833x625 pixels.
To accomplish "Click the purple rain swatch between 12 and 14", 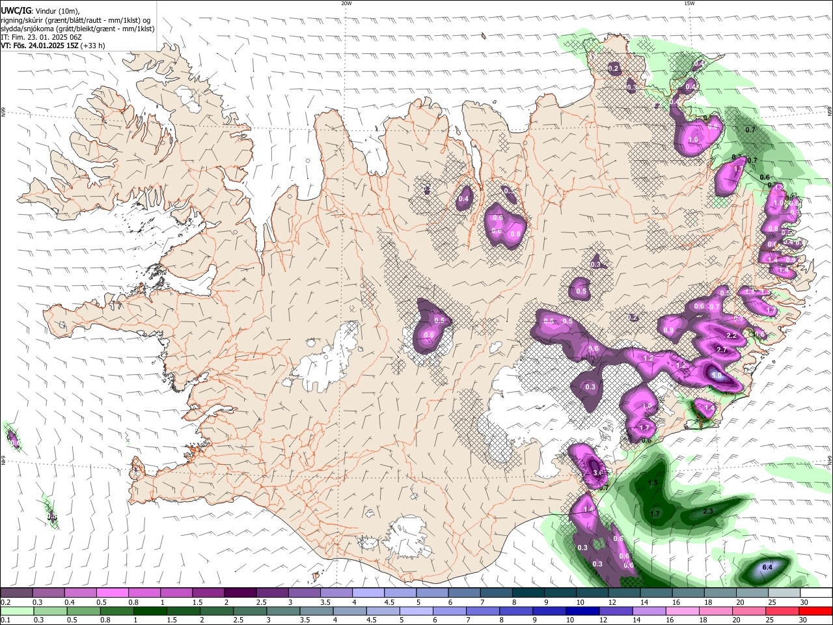I will pyautogui.click(x=616, y=611).
